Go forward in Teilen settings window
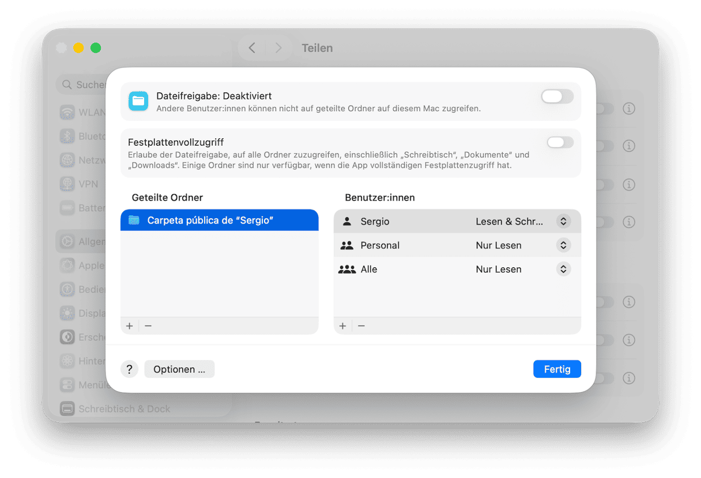 point(278,48)
